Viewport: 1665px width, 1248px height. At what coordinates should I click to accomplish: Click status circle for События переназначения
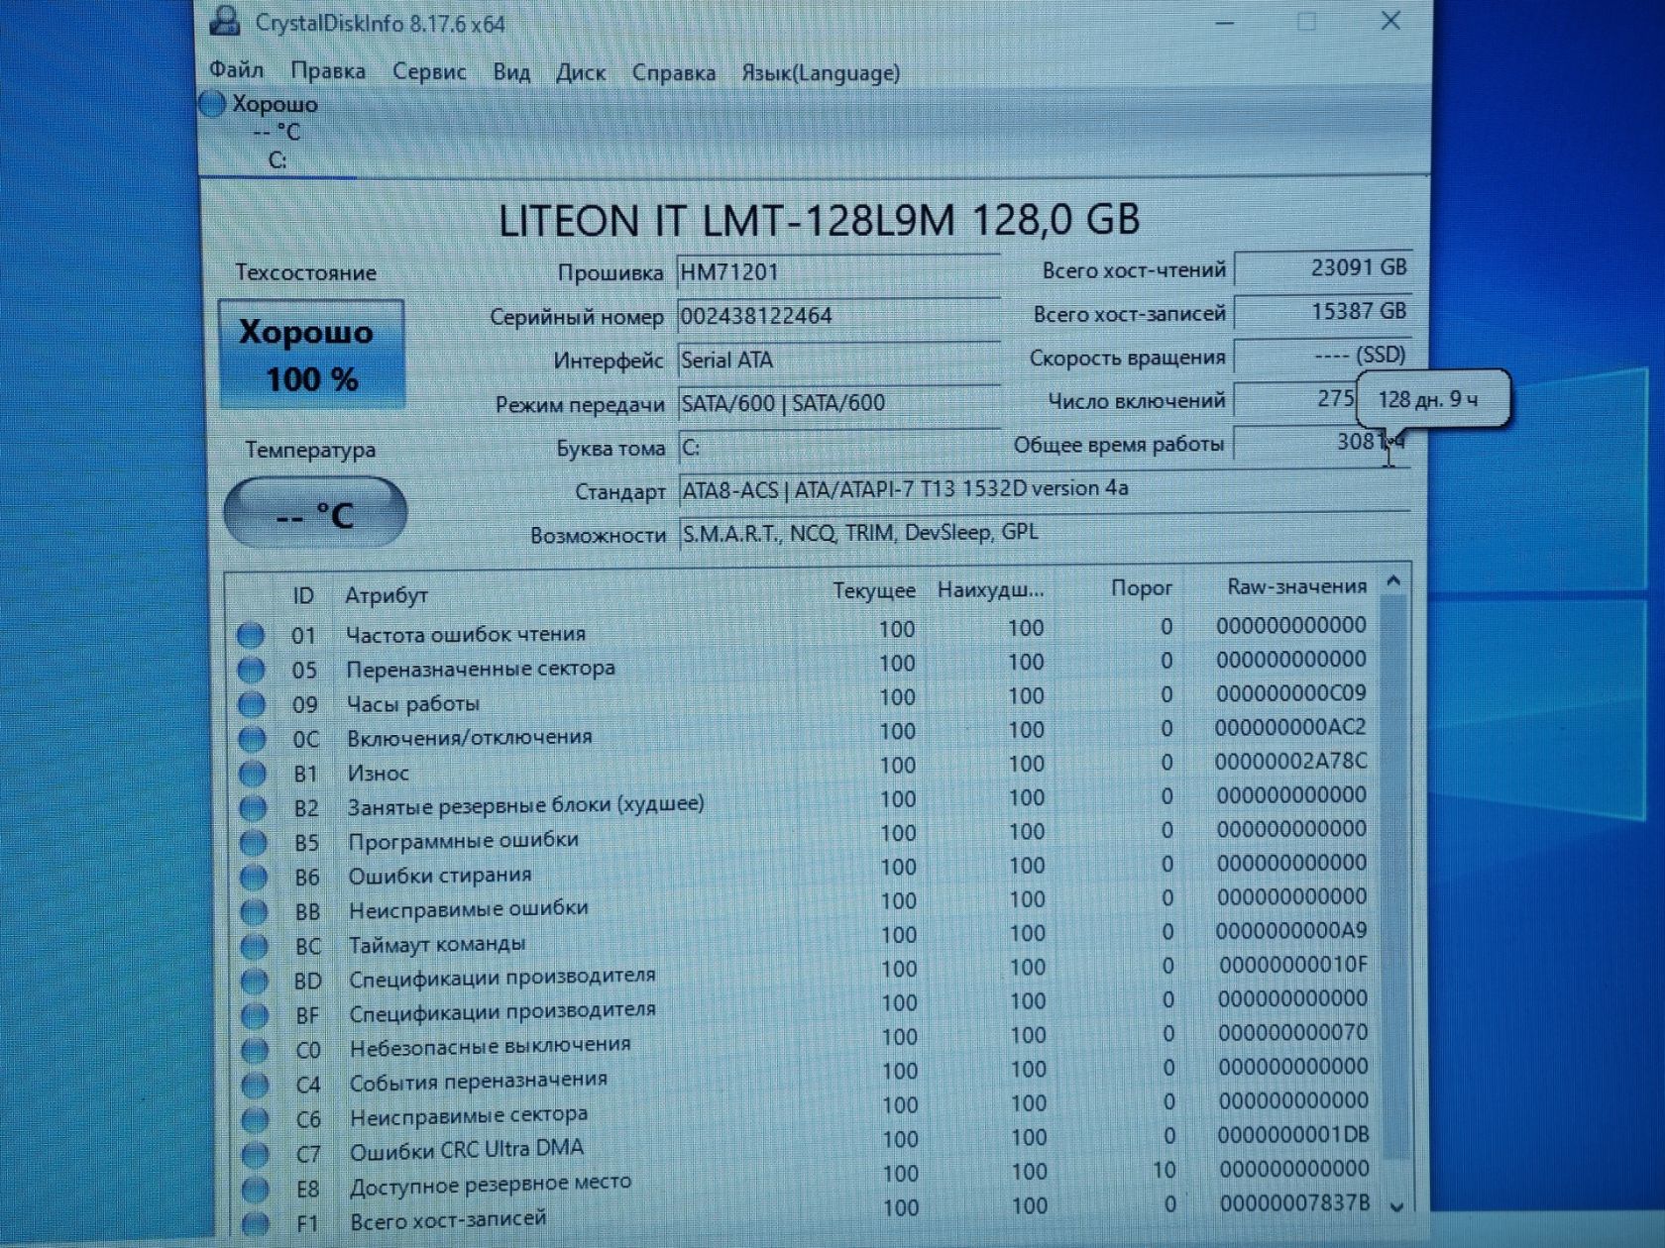pyautogui.click(x=255, y=1086)
